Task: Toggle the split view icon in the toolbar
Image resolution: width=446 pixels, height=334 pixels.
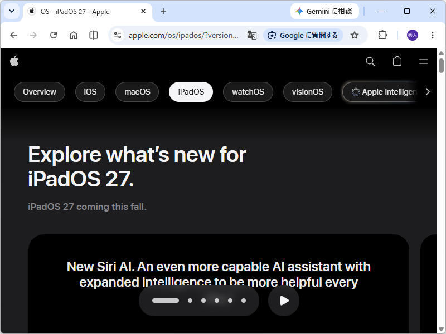Action: (94, 35)
